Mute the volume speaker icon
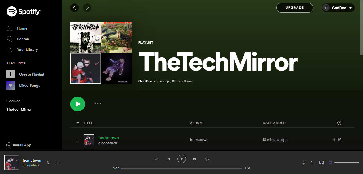Image resolution: width=363 pixels, height=174 pixels. (330, 163)
